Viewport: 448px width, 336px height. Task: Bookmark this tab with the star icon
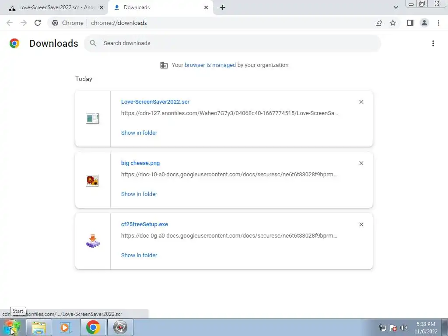(x=393, y=23)
